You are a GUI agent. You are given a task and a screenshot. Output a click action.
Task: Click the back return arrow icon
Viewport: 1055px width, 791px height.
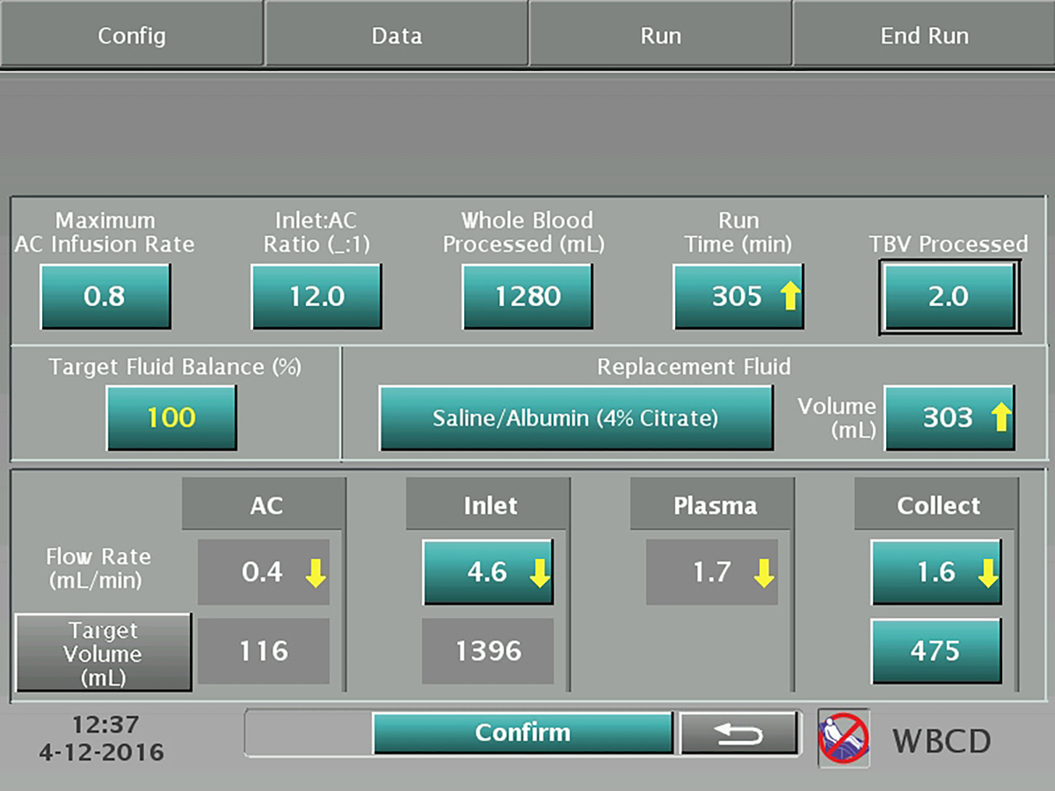click(x=738, y=733)
